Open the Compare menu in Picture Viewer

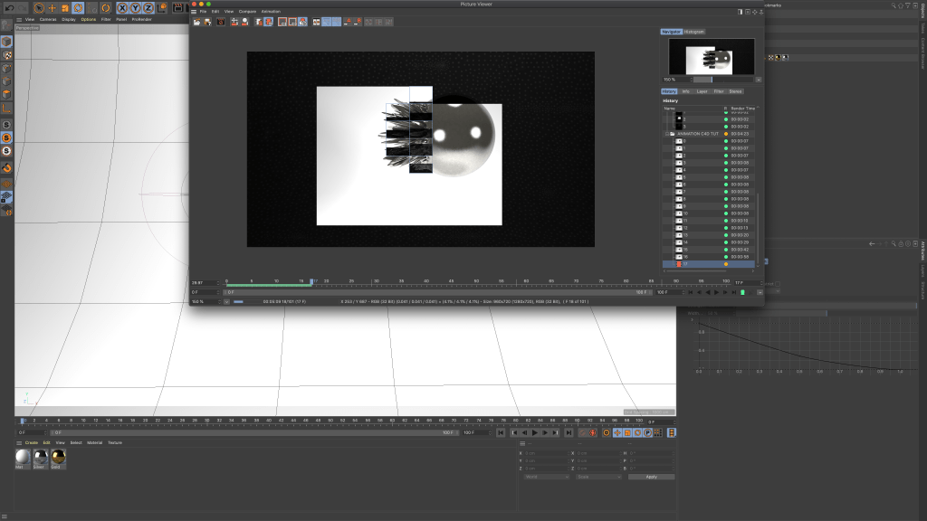tap(247, 11)
